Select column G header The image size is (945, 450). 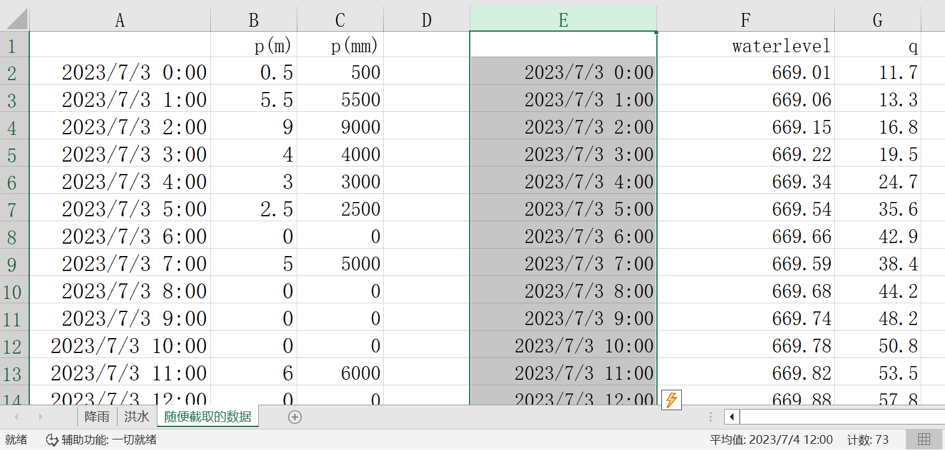pyautogui.click(x=878, y=20)
